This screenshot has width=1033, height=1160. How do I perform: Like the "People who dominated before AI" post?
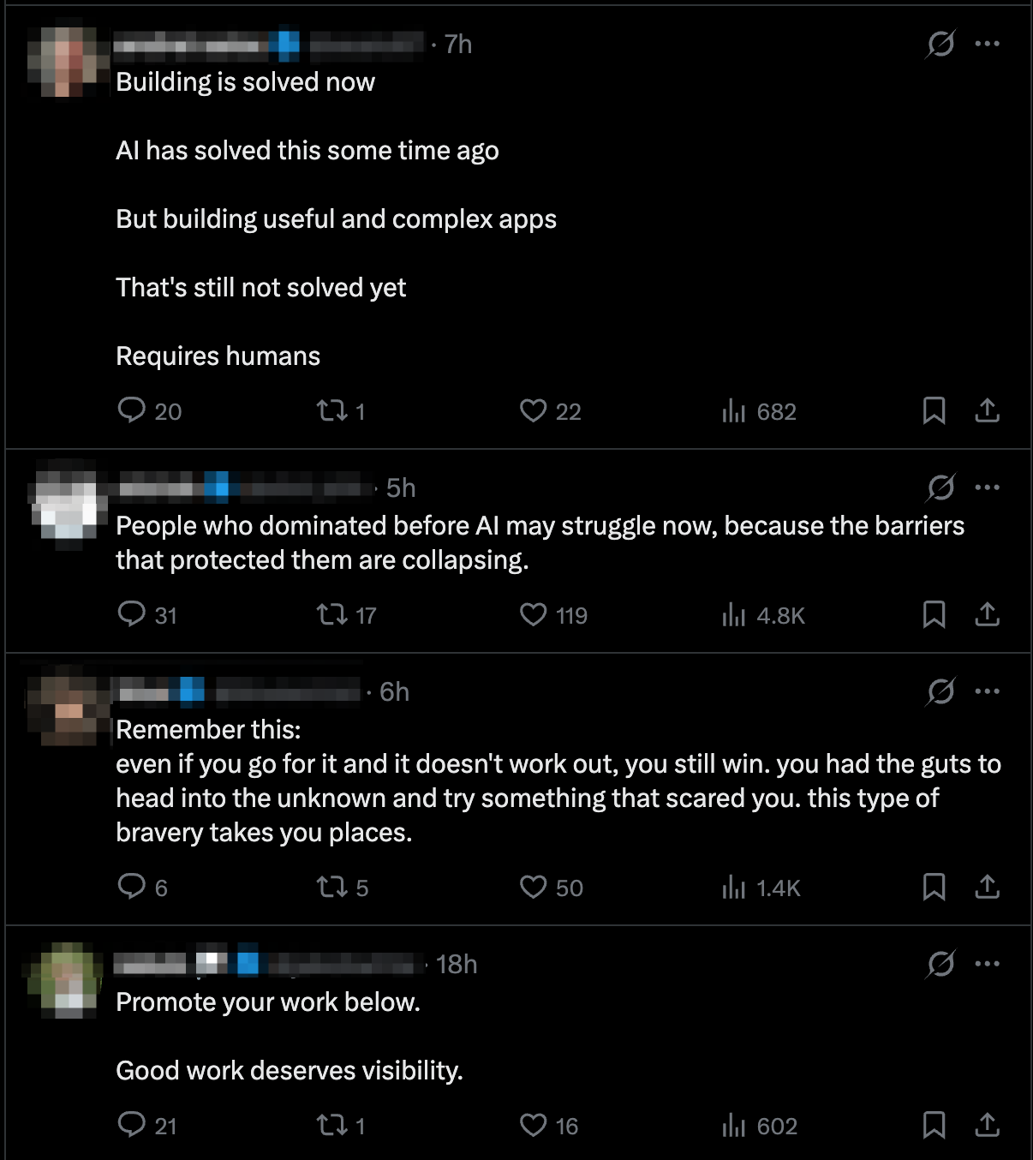533,615
